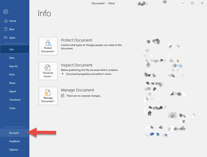Expand the Check for Issues dropdown arrow
This screenshot has width=207, height=157.
(x=52, y=76)
